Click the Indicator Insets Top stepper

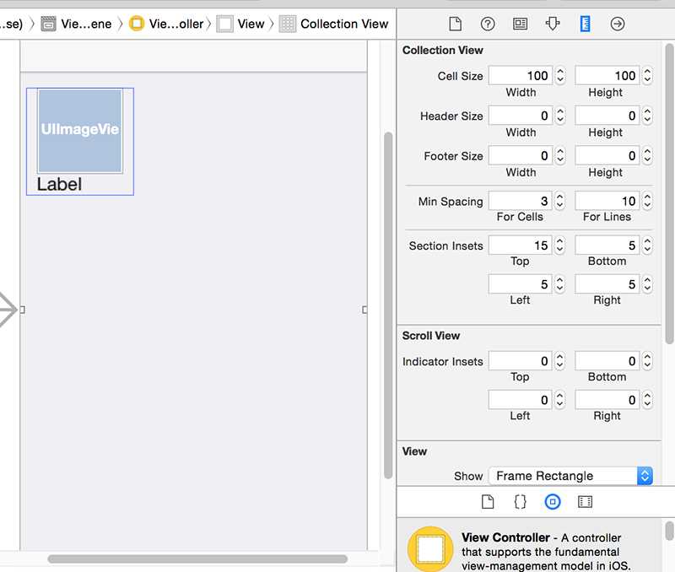click(559, 361)
